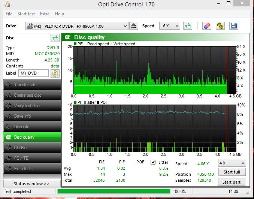Open the CD Bler test
The width and height of the screenshot is (254, 199).
click(x=32, y=148)
